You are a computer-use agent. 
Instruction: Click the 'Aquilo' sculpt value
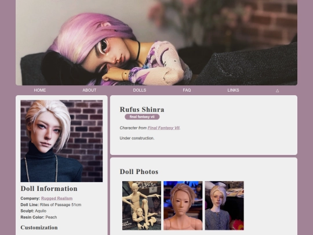[x=41, y=211]
